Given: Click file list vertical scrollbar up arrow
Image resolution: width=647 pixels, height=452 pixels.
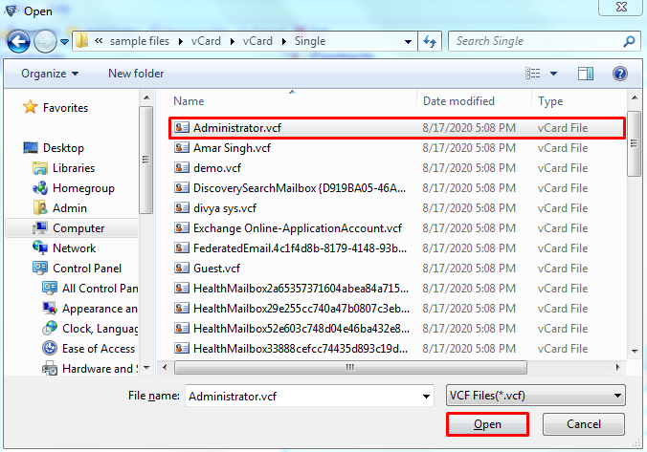Looking at the screenshot, I should tap(635, 98).
